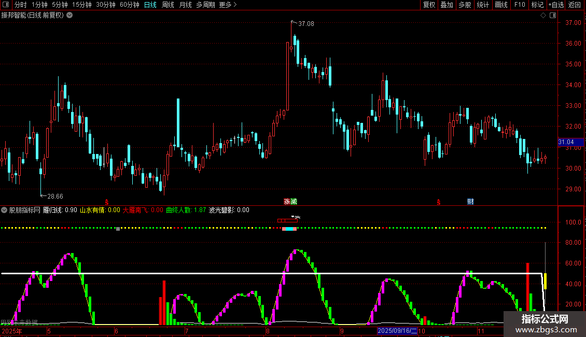
Task: Switch to 周线 weekly chart
Action: point(168,5)
